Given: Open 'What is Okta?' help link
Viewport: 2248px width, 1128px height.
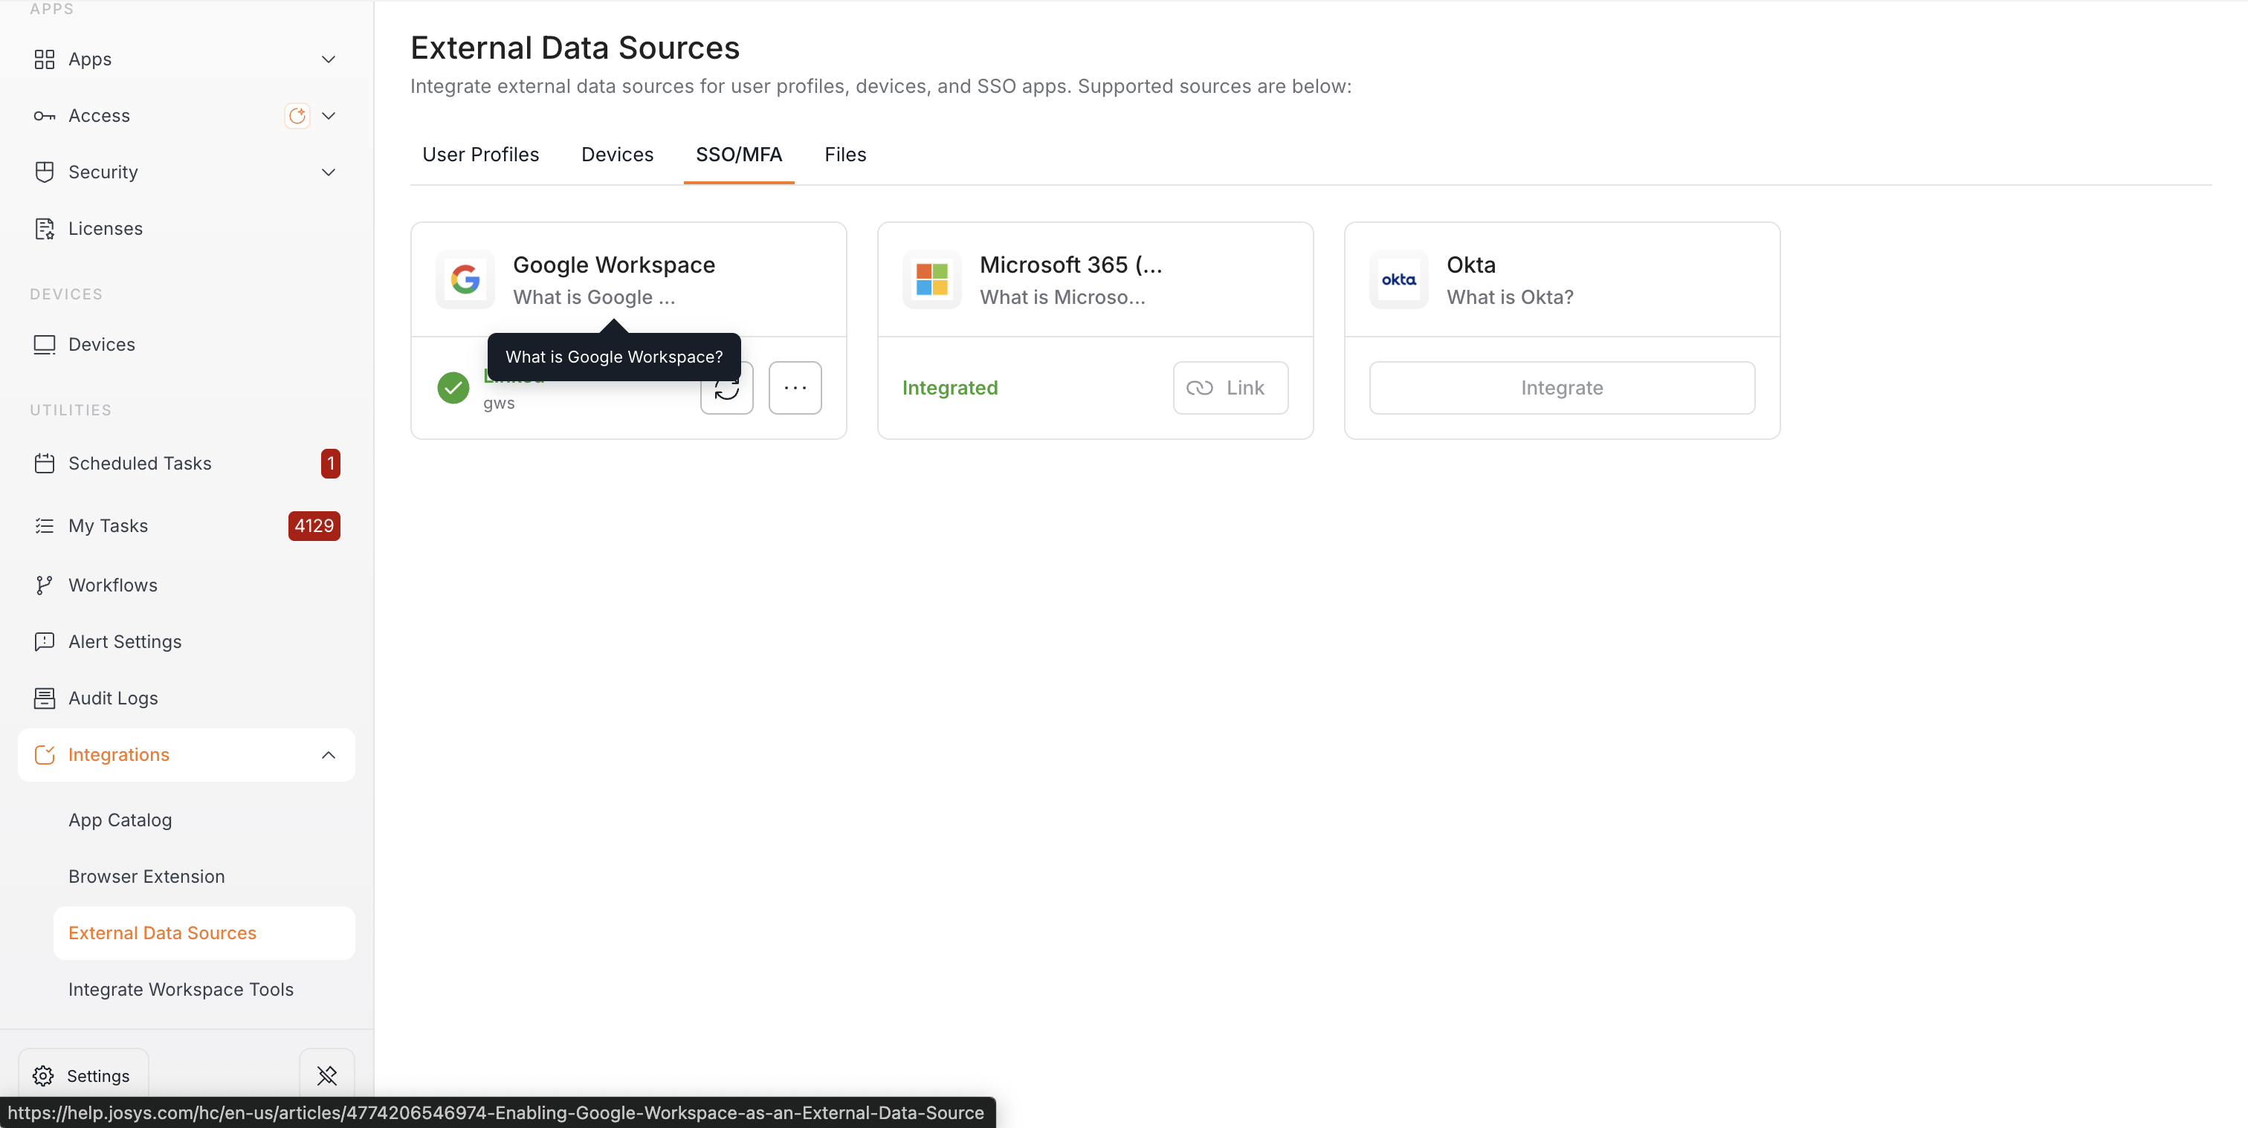Looking at the screenshot, I should pos(1510,297).
